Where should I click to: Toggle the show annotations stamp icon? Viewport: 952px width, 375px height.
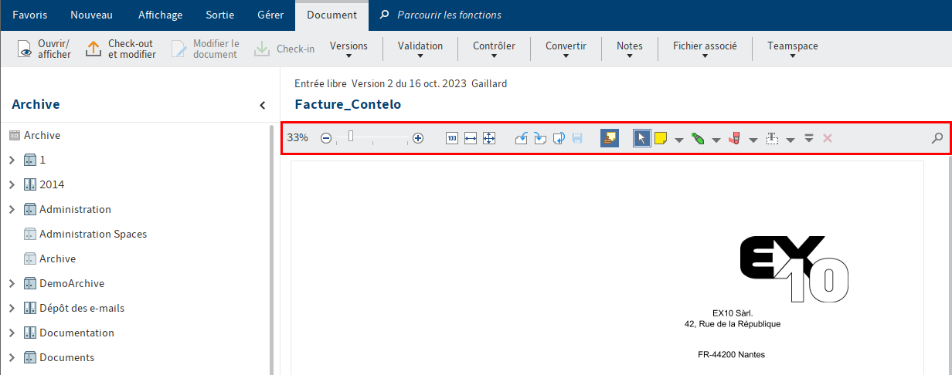[610, 138]
